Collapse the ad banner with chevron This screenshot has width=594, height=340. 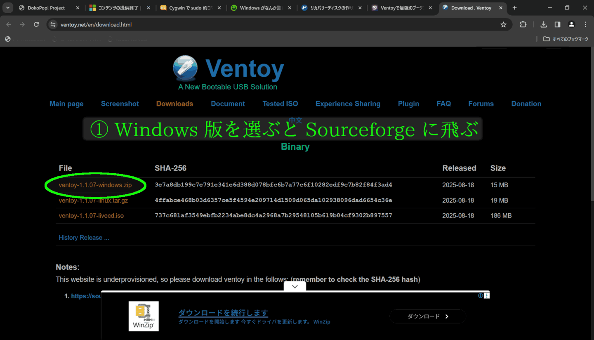[x=295, y=286]
